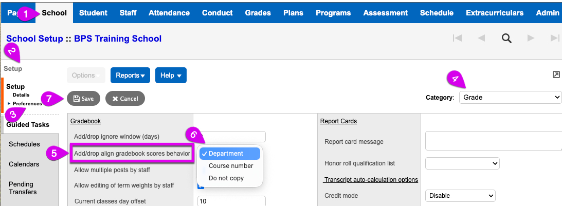Viewport: 562px width, 206px height.
Task: Expand the Reports menu
Action: pyautogui.click(x=130, y=76)
